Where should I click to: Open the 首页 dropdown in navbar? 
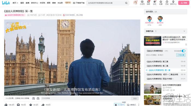[15, 3]
